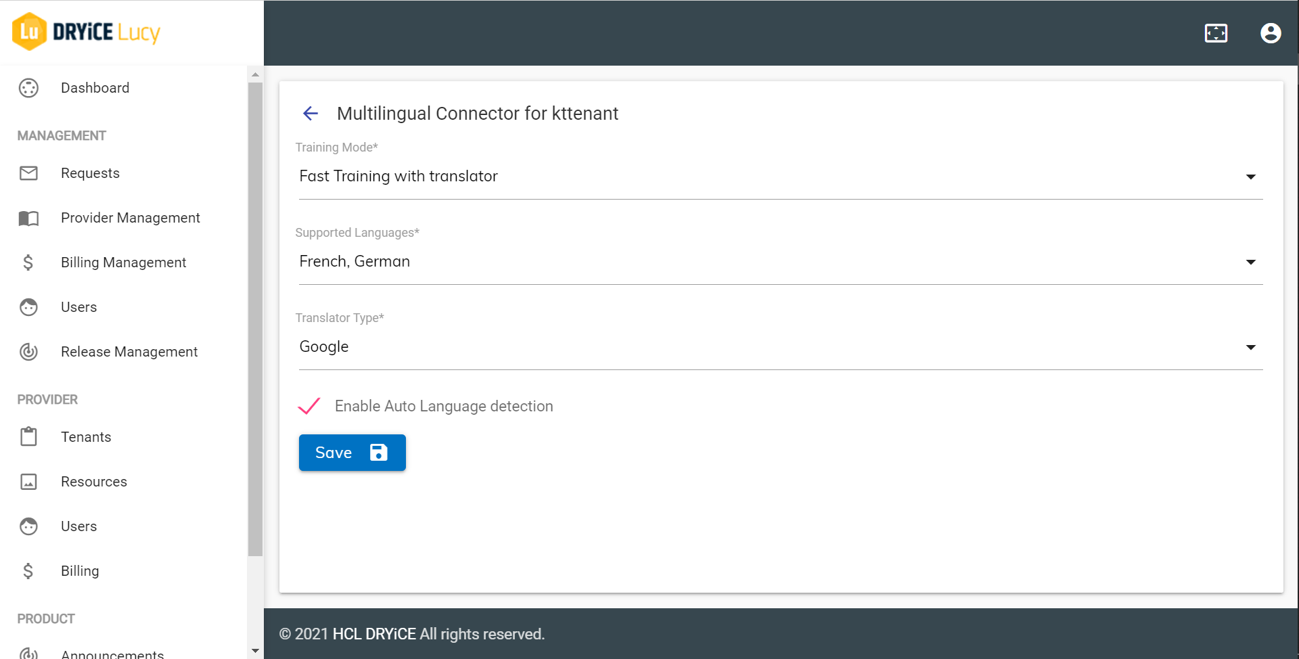Select the Dashboard icon in the sidebar
This screenshot has height=659, width=1299.
click(x=28, y=88)
